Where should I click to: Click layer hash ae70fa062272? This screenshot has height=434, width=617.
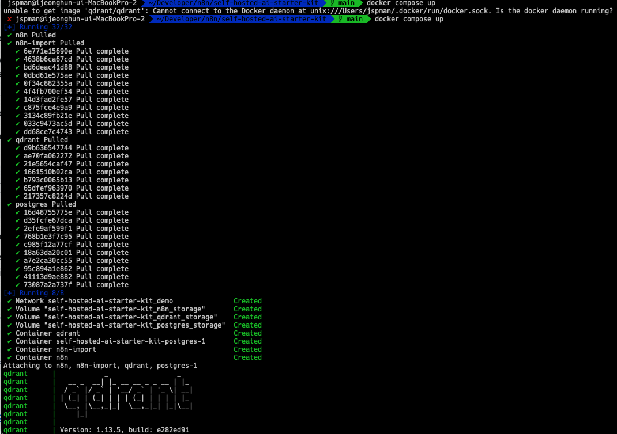[x=48, y=156]
